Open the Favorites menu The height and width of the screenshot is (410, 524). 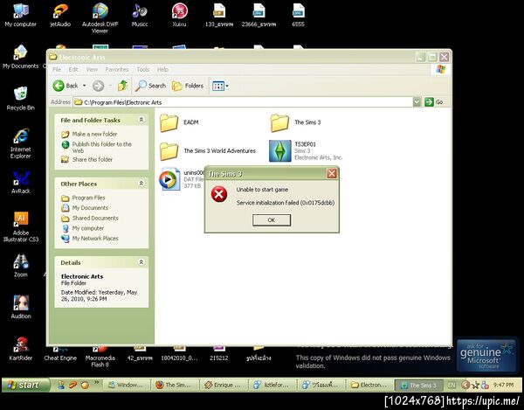[x=117, y=70]
